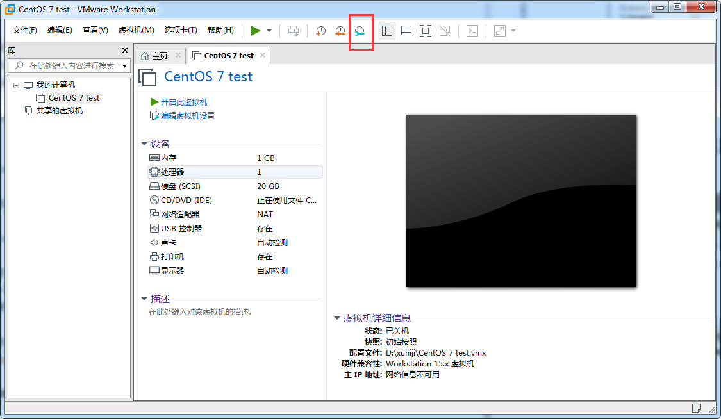Click 编辑虚拟机设置 link
The width and height of the screenshot is (721, 419).
tap(188, 116)
